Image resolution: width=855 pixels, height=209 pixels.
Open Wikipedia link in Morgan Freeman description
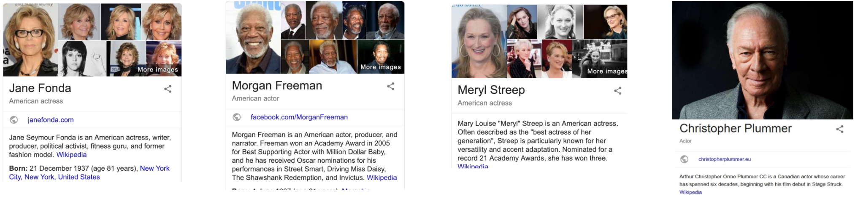[382, 177]
